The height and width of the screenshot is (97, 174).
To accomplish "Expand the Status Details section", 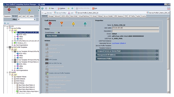I will 67,36.
